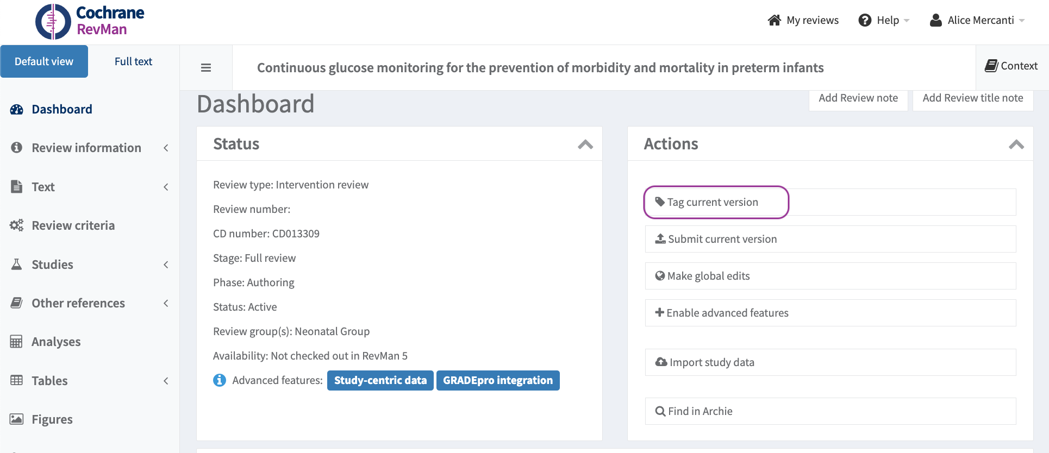The height and width of the screenshot is (453, 1049).
Task: Click the Dashboard gauge icon in sidebar
Action: tap(17, 109)
